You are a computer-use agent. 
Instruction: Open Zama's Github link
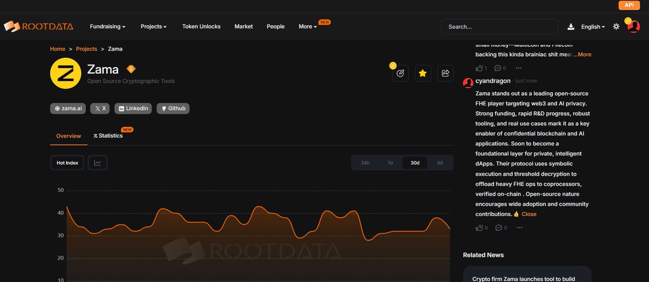pyautogui.click(x=173, y=109)
